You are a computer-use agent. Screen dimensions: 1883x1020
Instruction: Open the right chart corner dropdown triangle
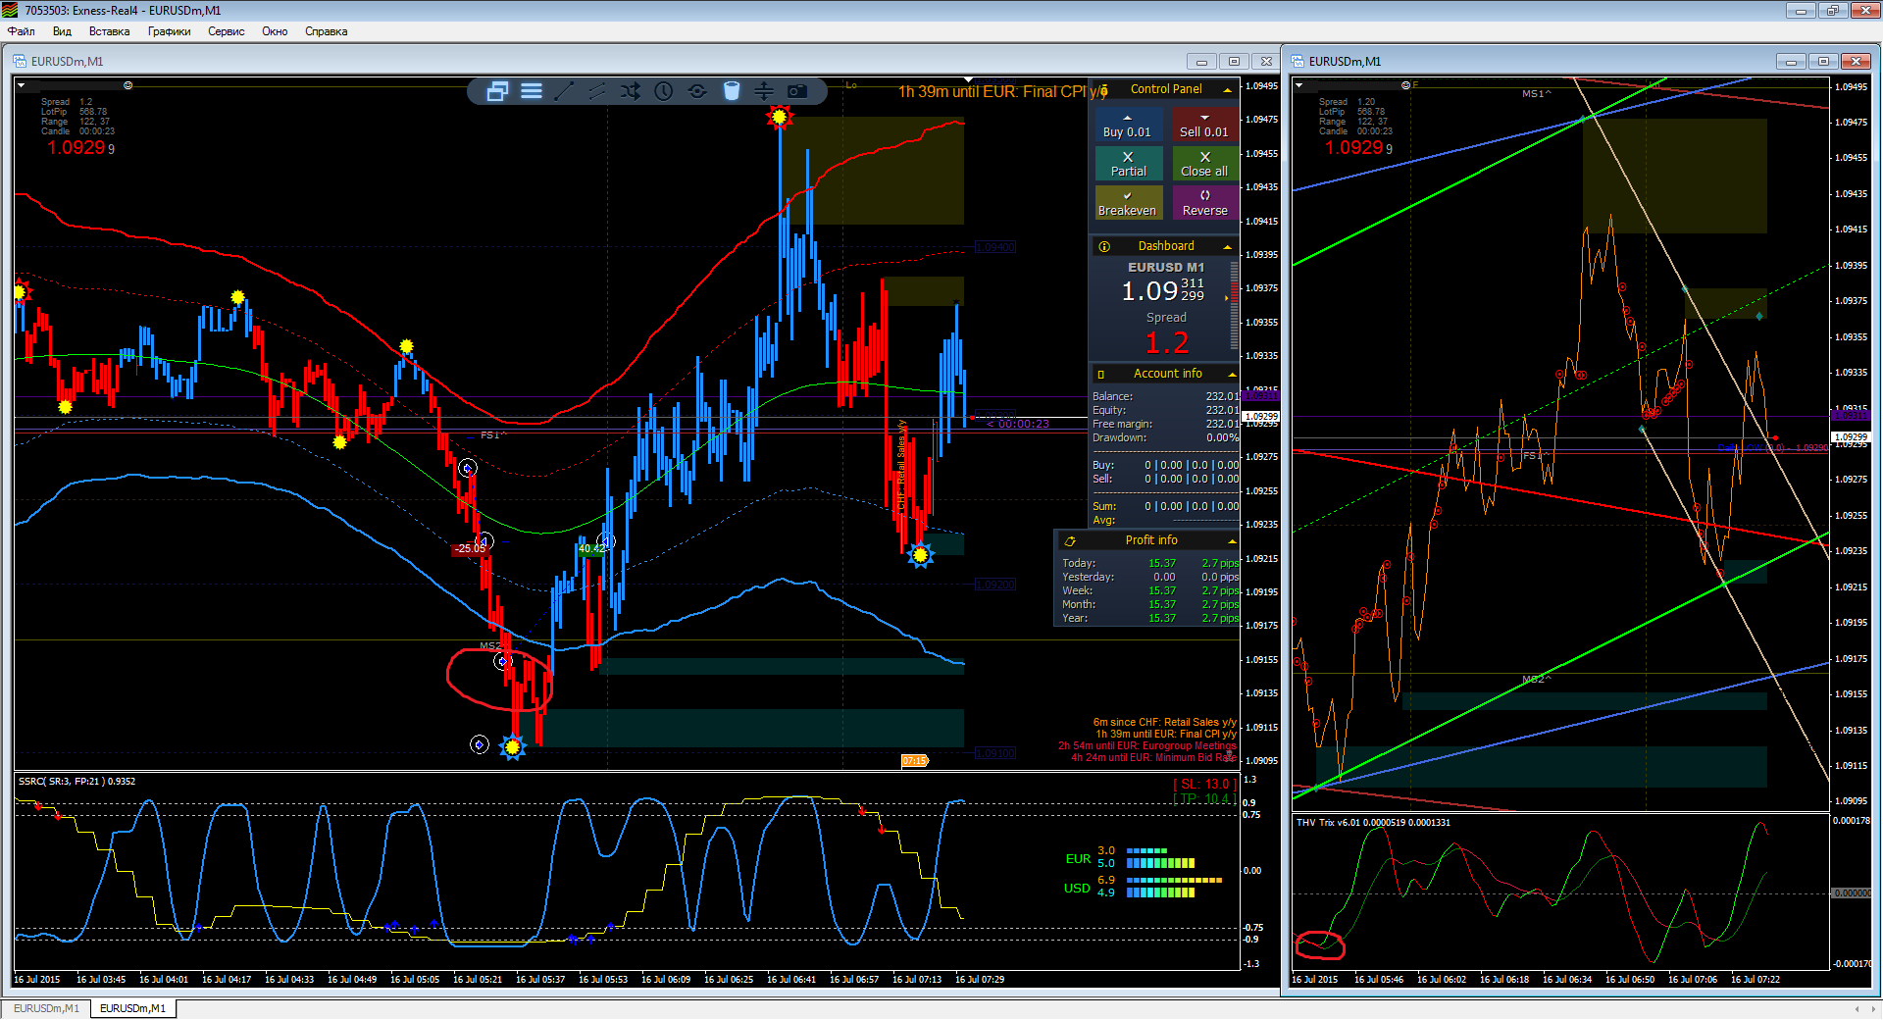[x=1299, y=85]
